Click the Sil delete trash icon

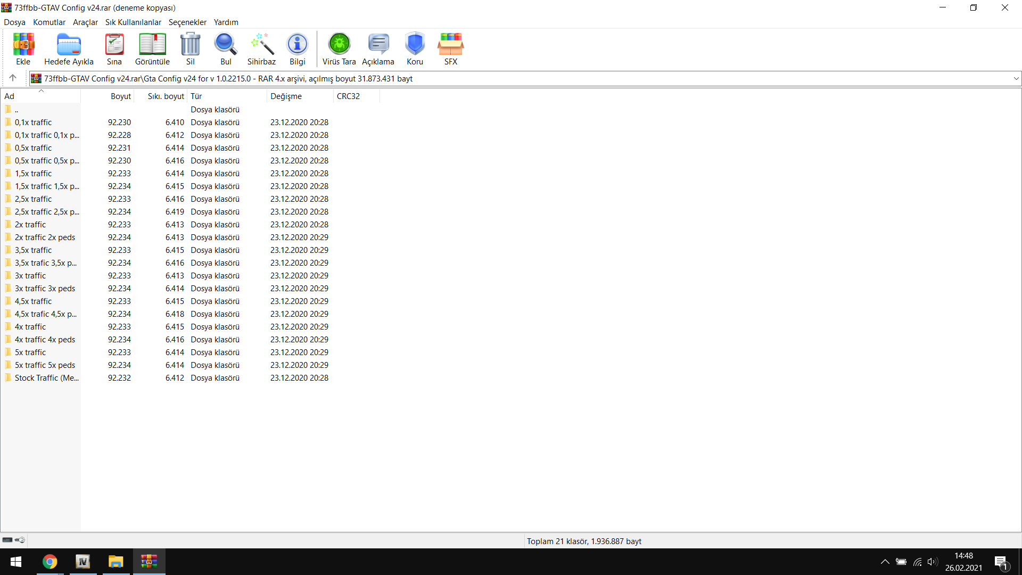coord(190,45)
